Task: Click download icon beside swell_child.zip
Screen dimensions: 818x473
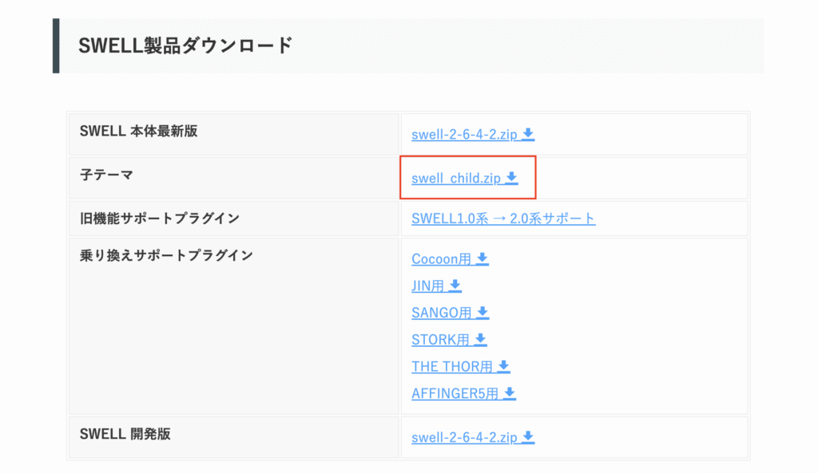Action: pyautogui.click(x=512, y=178)
